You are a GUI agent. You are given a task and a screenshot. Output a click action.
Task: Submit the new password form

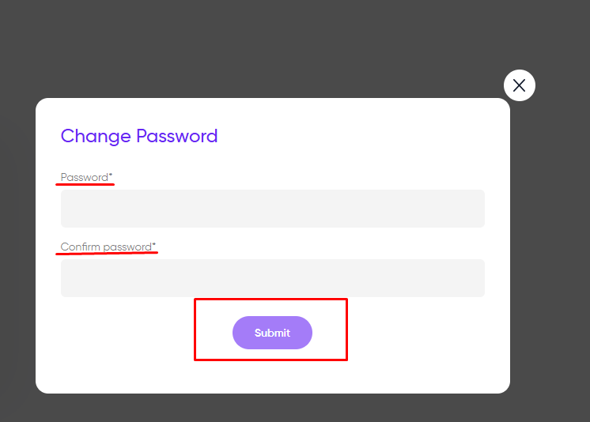tap(272, 333)
